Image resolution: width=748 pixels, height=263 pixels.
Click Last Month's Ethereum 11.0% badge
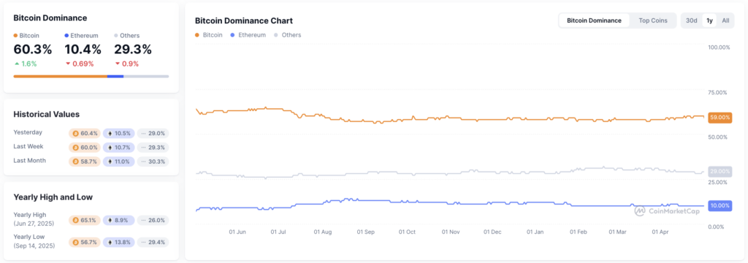click(119, 161)
